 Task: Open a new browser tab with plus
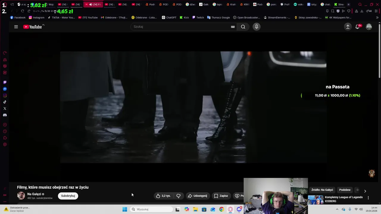(349, 4)
